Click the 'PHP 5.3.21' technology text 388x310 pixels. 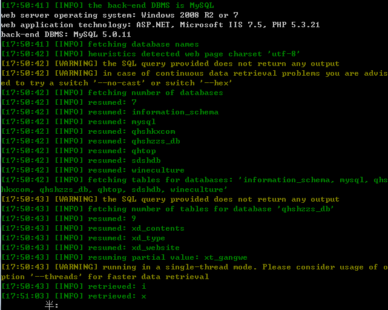(296, 25)
